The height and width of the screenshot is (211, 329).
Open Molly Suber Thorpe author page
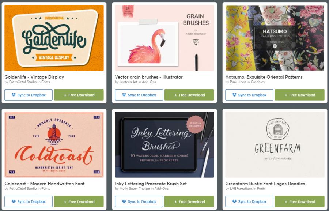135,189
